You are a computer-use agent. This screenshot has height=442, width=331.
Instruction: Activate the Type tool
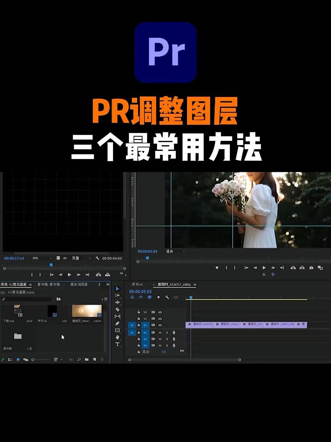click(117, 343)
